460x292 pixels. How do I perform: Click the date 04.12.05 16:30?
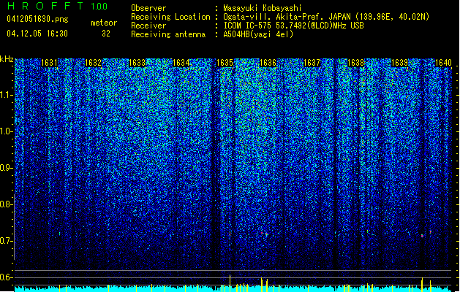click(37, 34)
